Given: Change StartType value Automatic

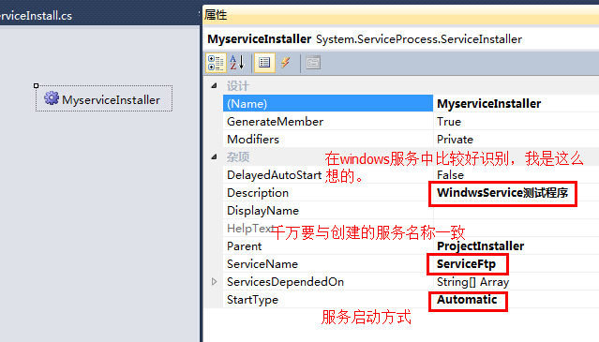Looking at the screenshot, I should coord(467,300).
